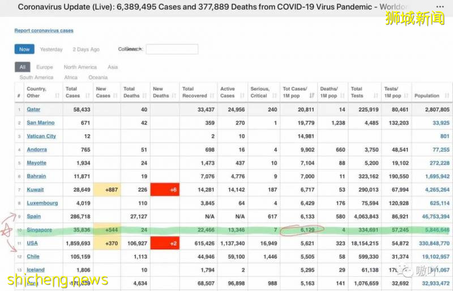The height and width of the screenshot is (291, 453).
Task: Click the table search input field
Action: [172, 49]
